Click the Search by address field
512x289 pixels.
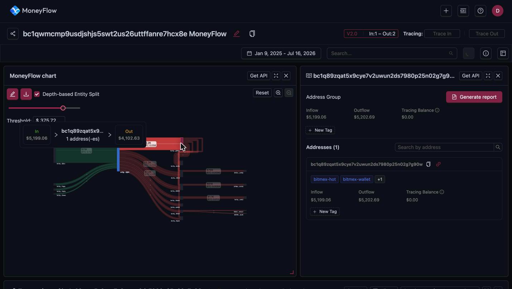point(444,147)
